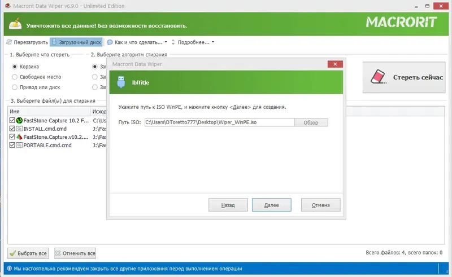
Task: Open the Подробнее menu
Action: pos(193,42)
